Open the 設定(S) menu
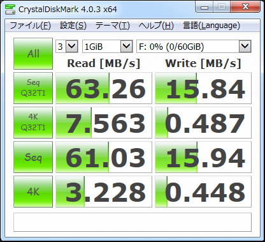 (x=73, y=26)
